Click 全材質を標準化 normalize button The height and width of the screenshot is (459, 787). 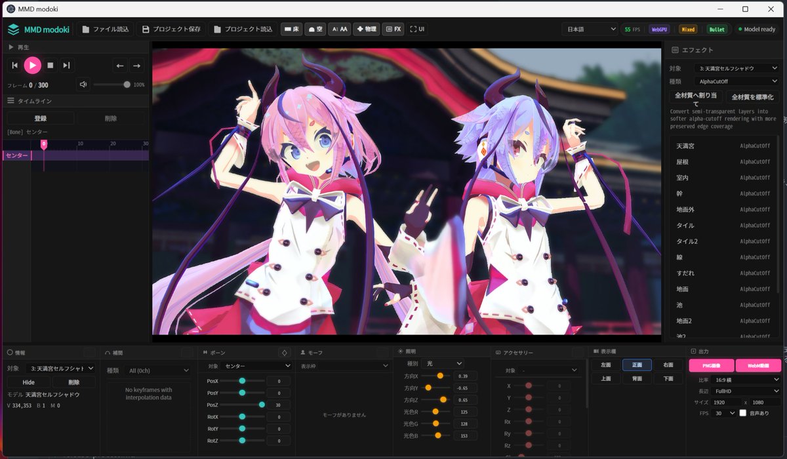click(x=752, y=97)
